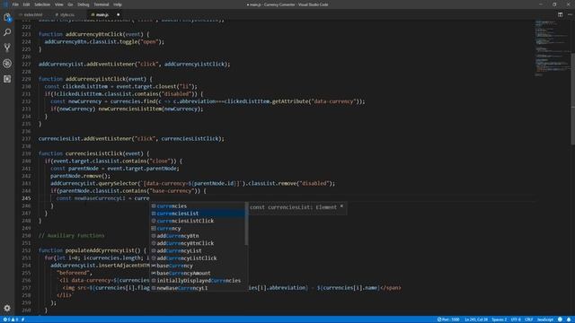Click line number 245 in gutter
The height and width of the screenshot is (323, 575).
[26, 198]
